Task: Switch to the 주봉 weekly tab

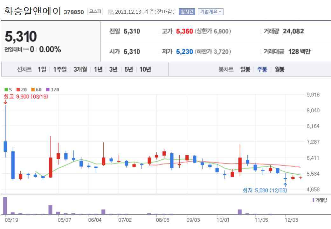Action: coord(262,69)
